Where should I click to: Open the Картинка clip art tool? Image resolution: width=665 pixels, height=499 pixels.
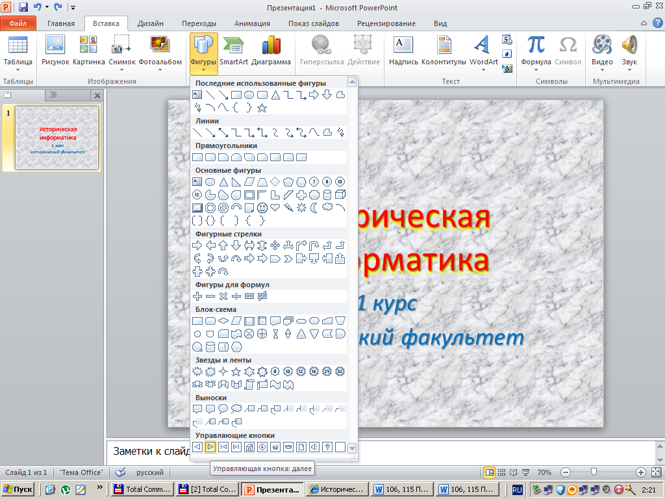pyautogui.click(x=88, y=51)
